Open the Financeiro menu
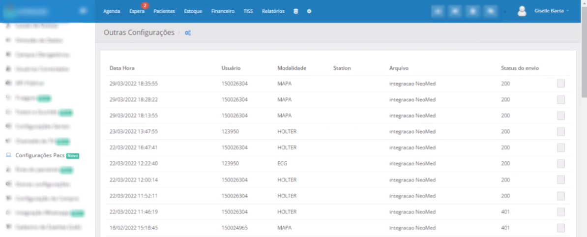The height and width of the screenshot is (237, 587). coord(223,11)
